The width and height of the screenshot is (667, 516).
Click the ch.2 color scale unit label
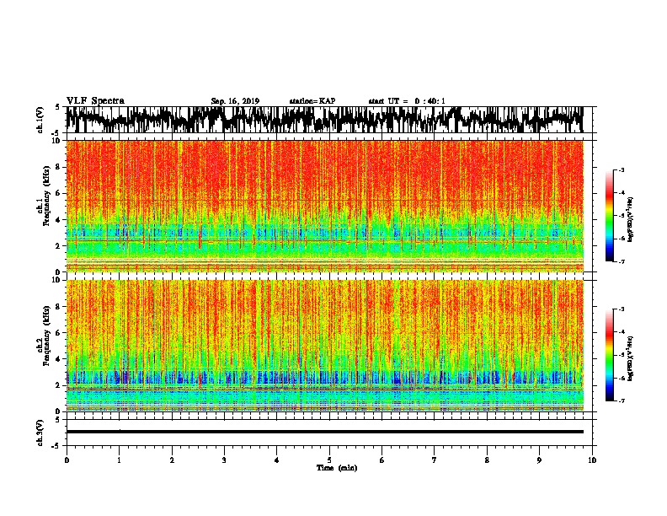point(631,358)
